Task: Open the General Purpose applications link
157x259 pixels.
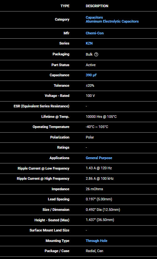Action: pos(99,158)
